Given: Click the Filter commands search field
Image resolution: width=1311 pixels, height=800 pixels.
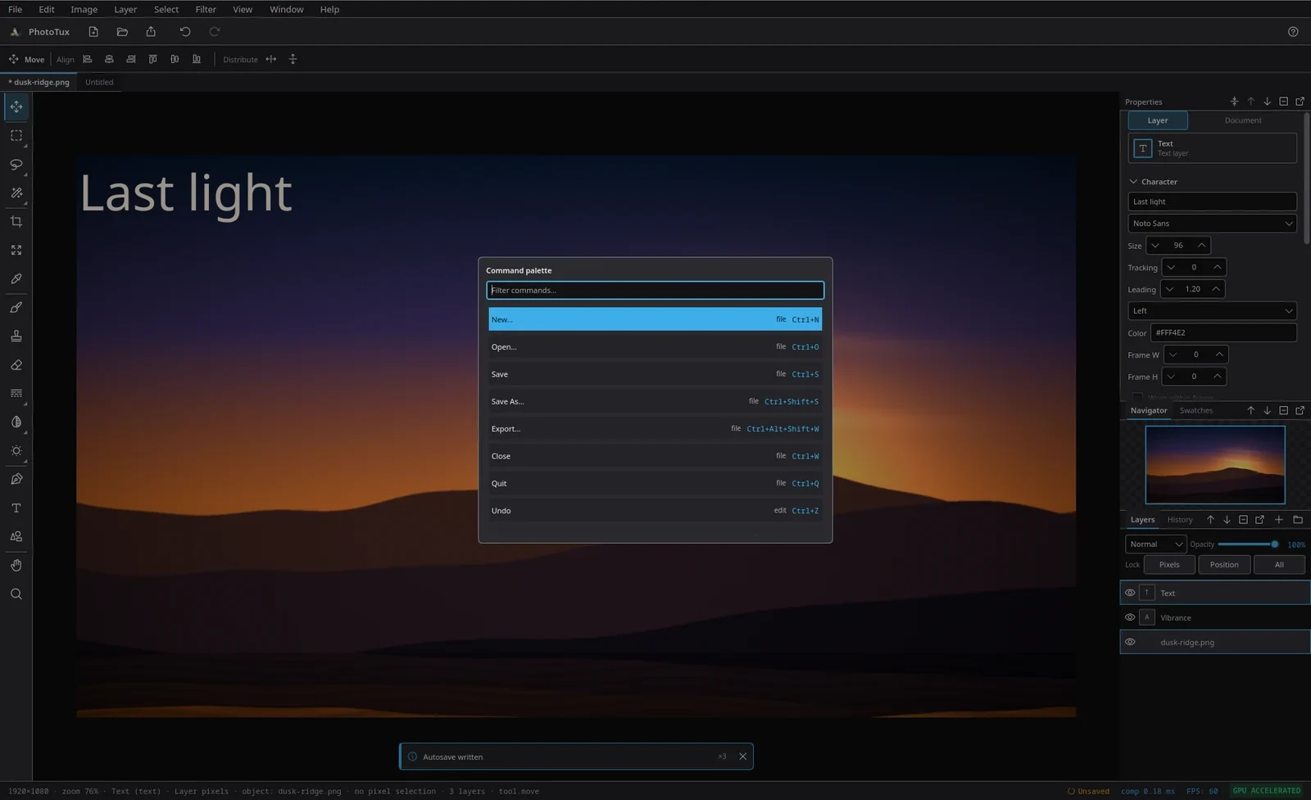Looking at the screenshot, I should click(655, 290).
